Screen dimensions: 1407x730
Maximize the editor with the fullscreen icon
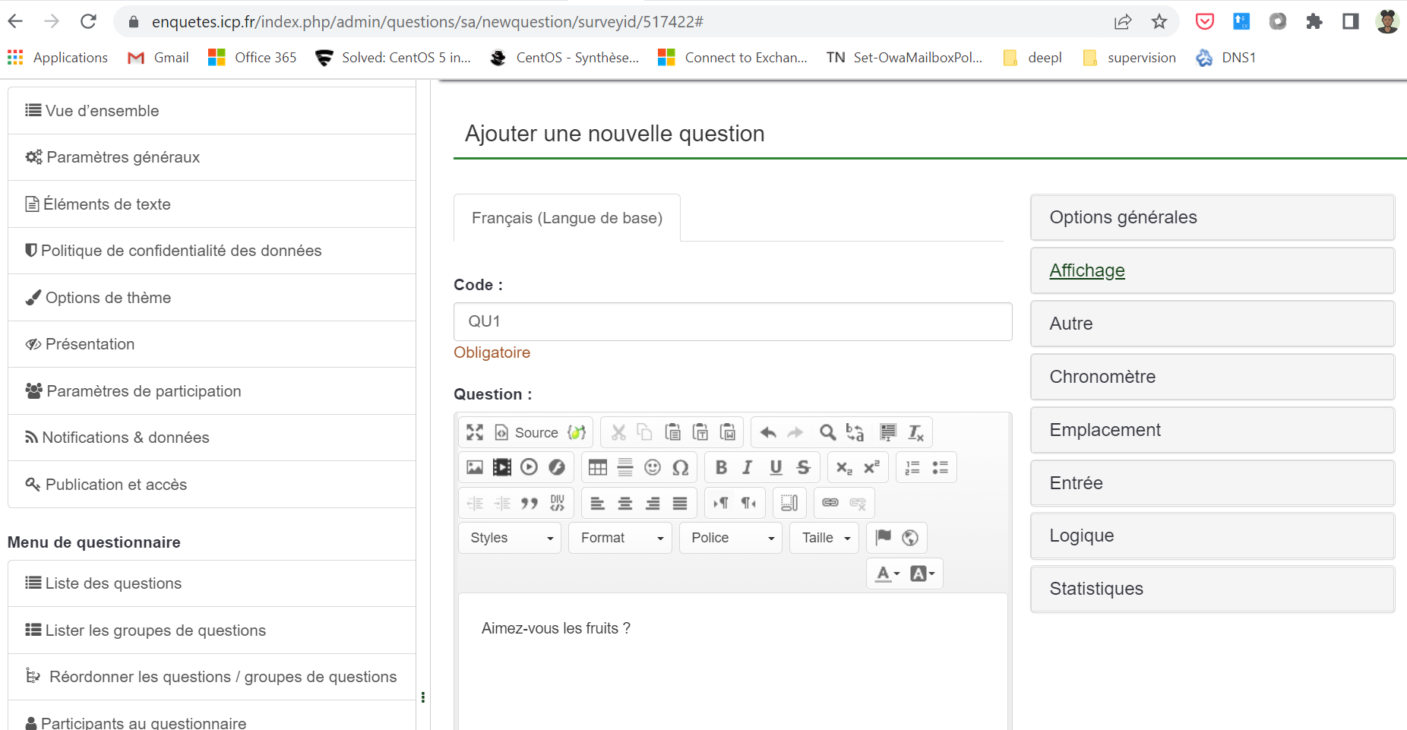(475, 432)
